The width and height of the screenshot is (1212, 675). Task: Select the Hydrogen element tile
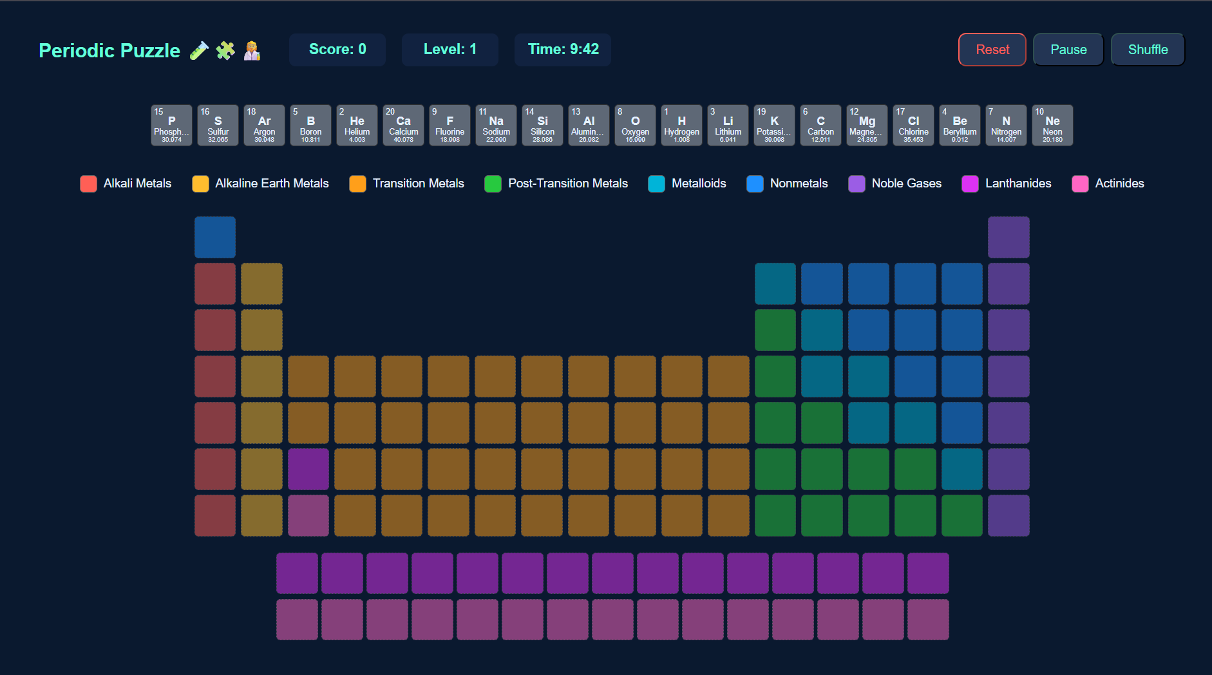click(681, 125)
